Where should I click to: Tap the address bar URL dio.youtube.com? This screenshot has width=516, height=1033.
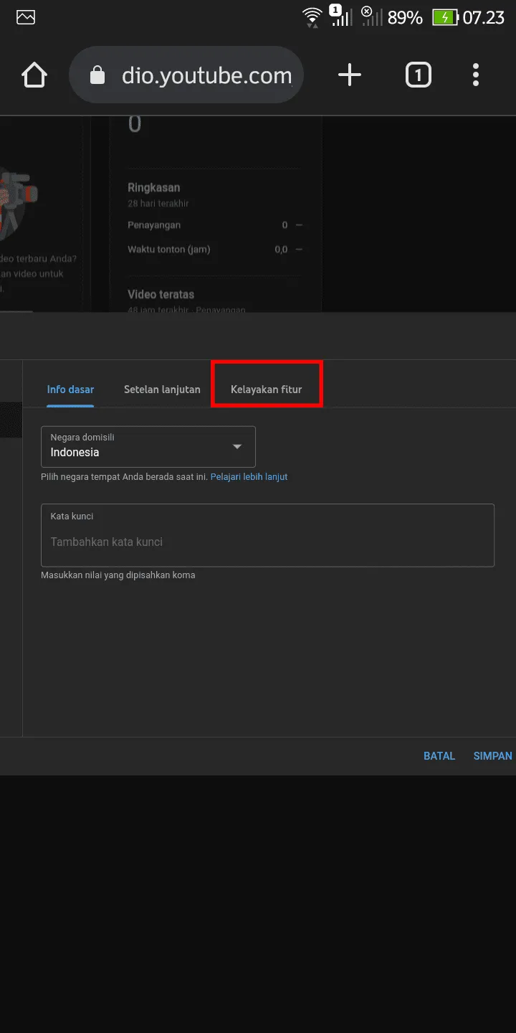[x=207, y=75]
